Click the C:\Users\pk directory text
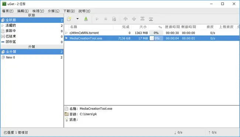 (88, 114)
